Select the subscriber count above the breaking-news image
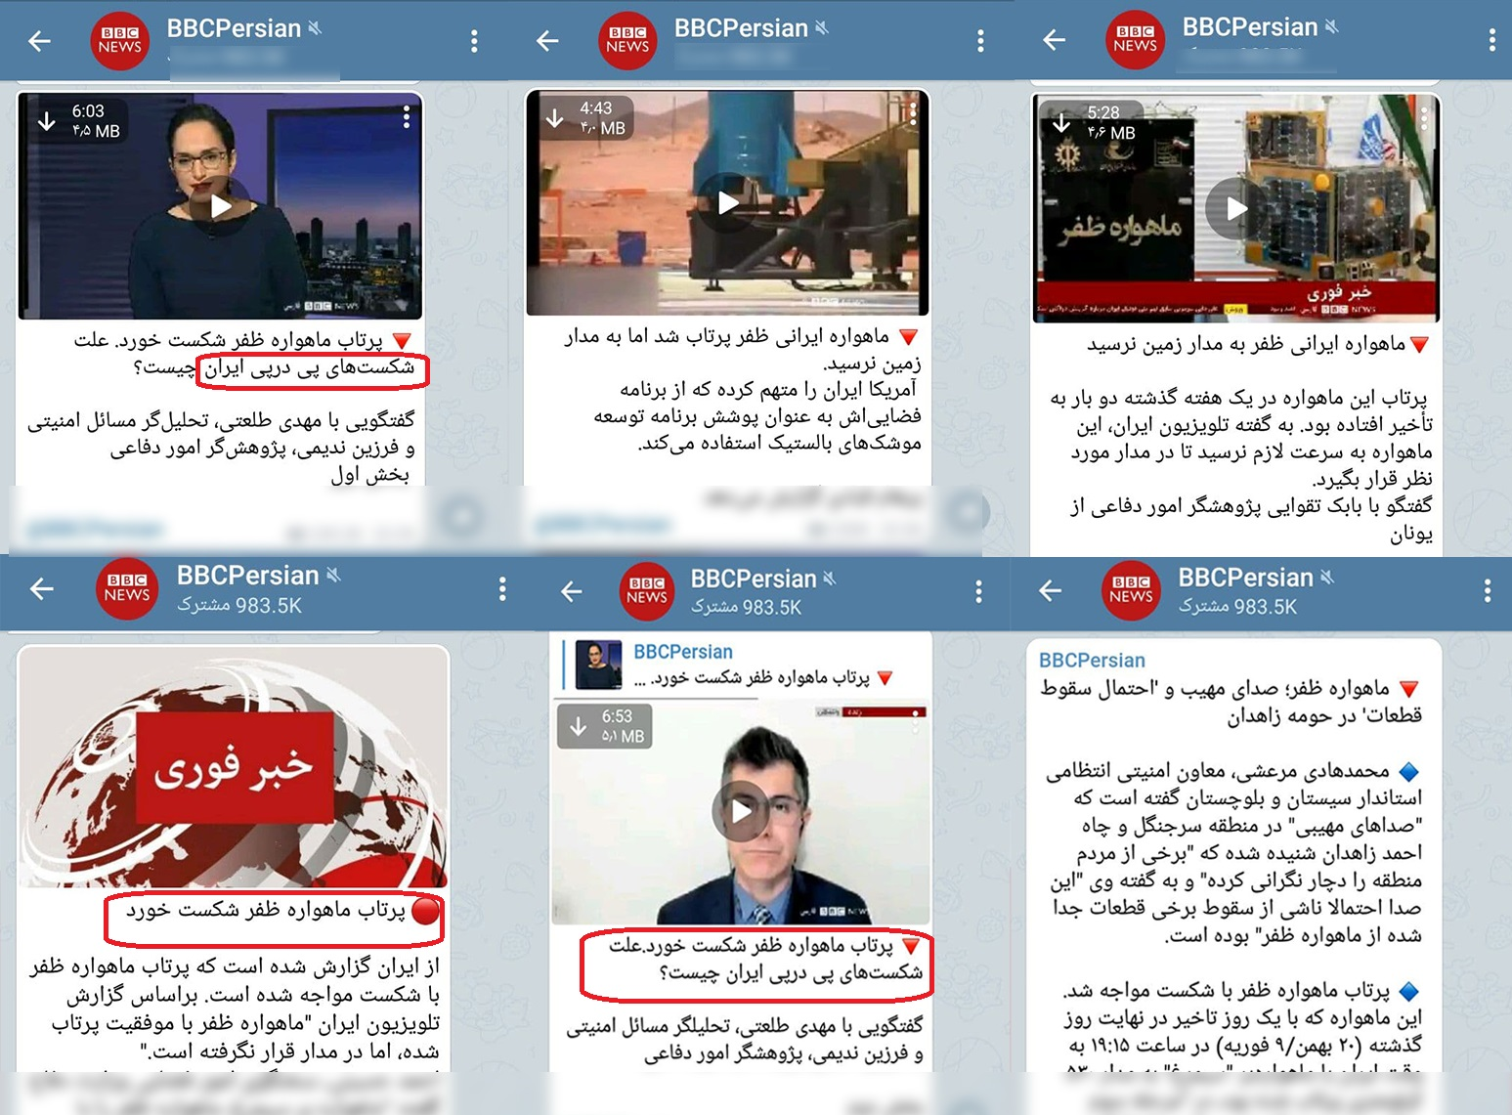The image size is (1512, 1115). tap(239, 606)
